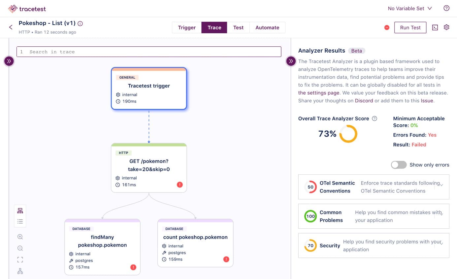
Task: Open the help question mark icon
Action: 446,8
